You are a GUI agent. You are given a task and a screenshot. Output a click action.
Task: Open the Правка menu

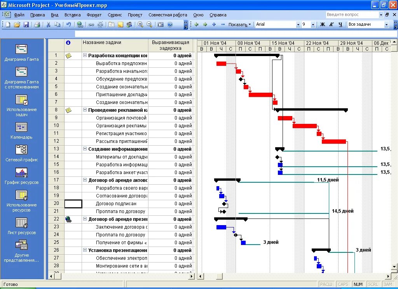pos(38,15)
